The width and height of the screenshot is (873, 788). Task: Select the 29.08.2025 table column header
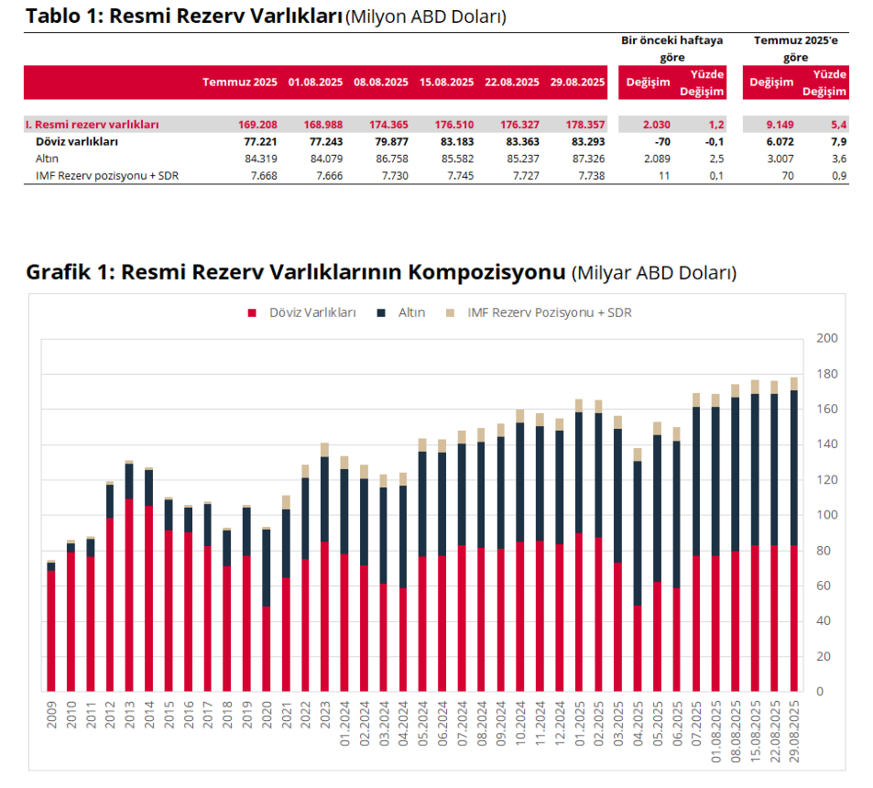point(578,82)
